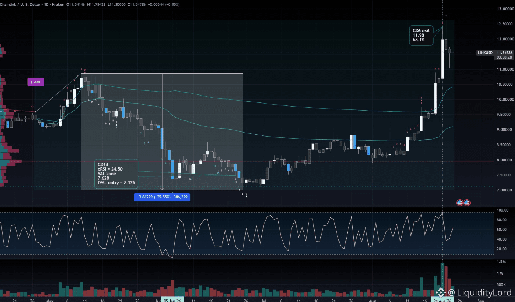The width and height of the screenshot is (515, 302).
Task: Click the Jul label on time axis
Action: [264, 301]
